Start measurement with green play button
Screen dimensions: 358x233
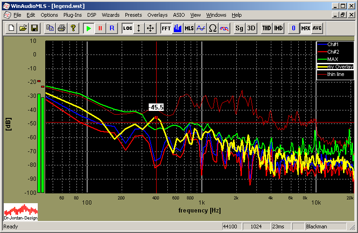[88, 28]
